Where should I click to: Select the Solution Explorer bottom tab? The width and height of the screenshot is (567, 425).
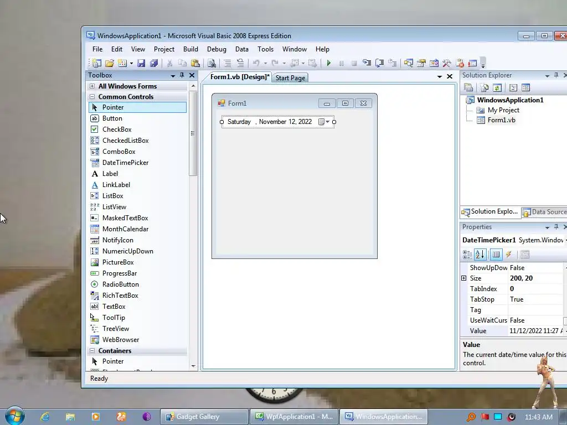(491, 212)
